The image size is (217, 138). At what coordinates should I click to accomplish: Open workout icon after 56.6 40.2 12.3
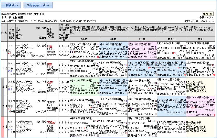pyautogui.click(x=156, y=57)
